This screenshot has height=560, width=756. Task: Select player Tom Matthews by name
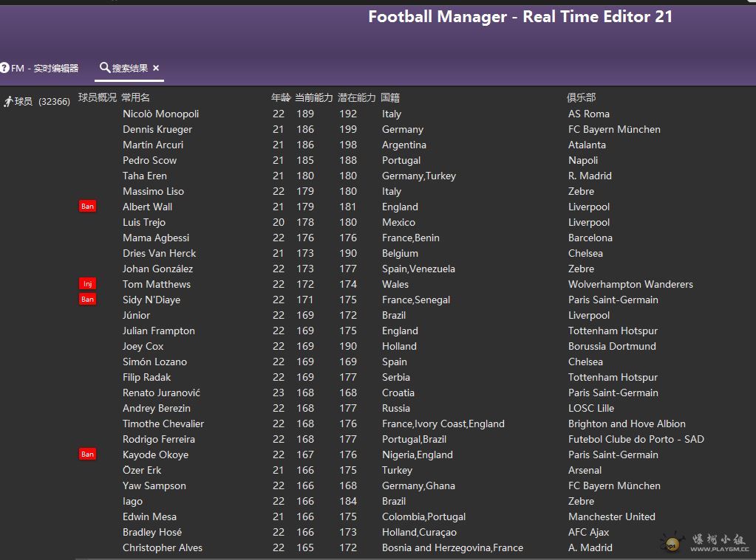click(157, 284)
